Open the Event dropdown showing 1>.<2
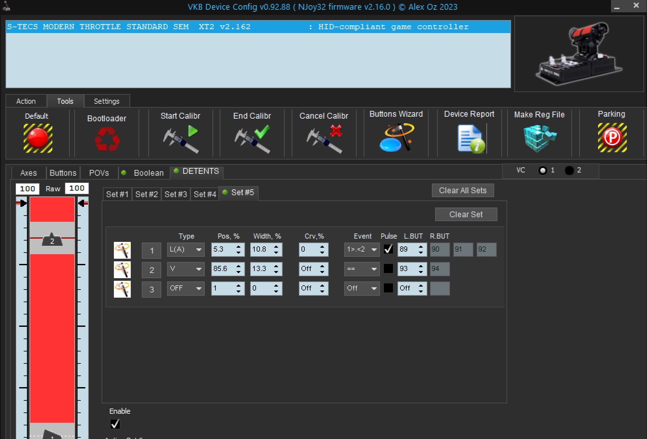 tap(362, 249)
